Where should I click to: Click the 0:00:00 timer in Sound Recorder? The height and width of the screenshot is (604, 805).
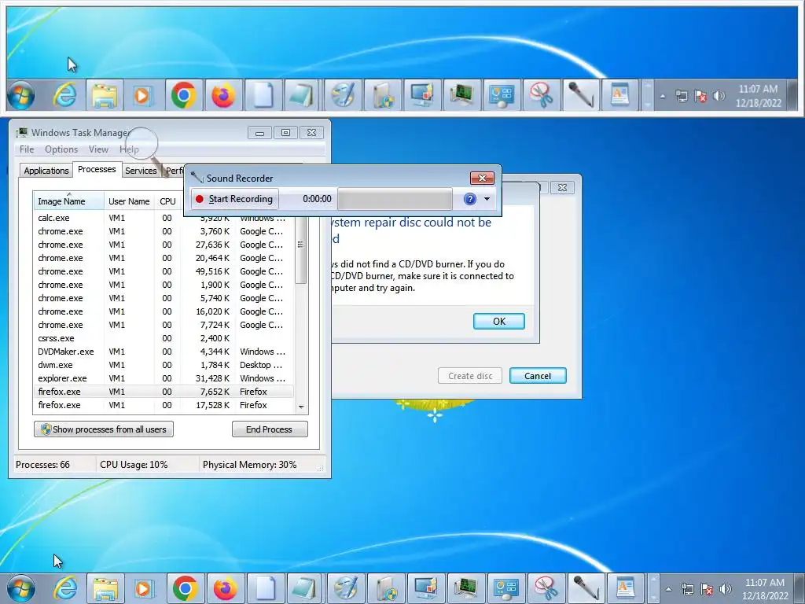pyautogui.click(x=317, y=199)
